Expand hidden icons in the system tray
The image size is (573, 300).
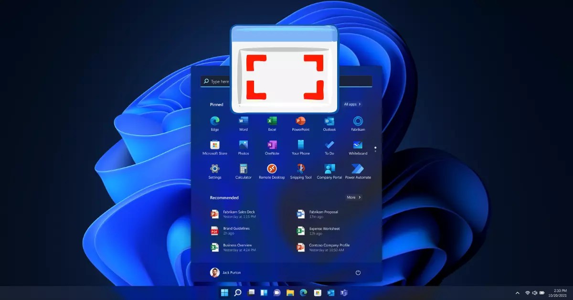coord(517,292)
